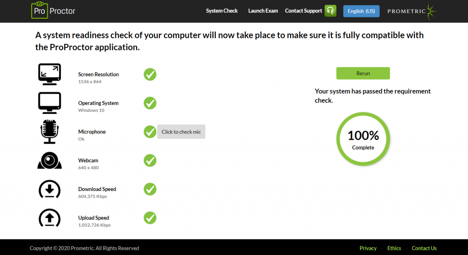The width and height of the screenshot is (468, 255).
Task: Click the Upload Speed green checkmark
Action: tap(150, 218)
